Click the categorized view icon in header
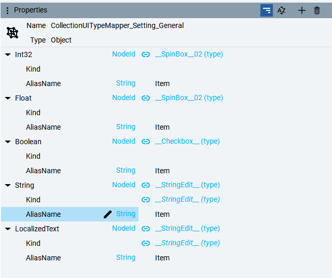This screenshot has height=278, width=332. click(267, 10)
